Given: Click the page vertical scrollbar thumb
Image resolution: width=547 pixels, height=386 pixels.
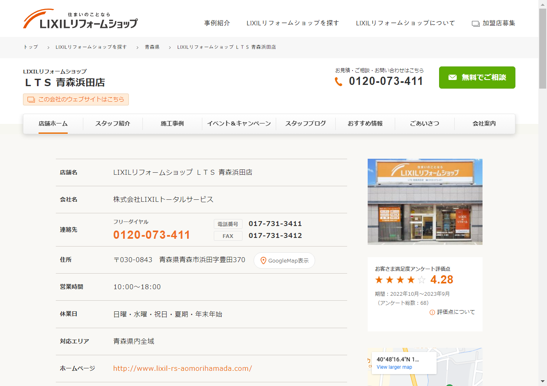Looking at the screenshot, I should 542,48.
